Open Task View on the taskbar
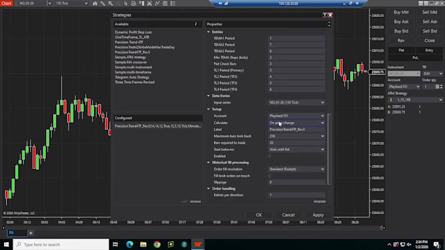The width and height of the screenshot is (445, 250). click(115, 244)
